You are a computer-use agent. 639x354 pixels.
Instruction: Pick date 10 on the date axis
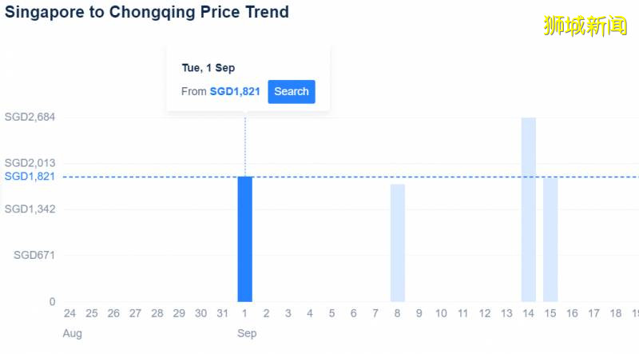441,314
